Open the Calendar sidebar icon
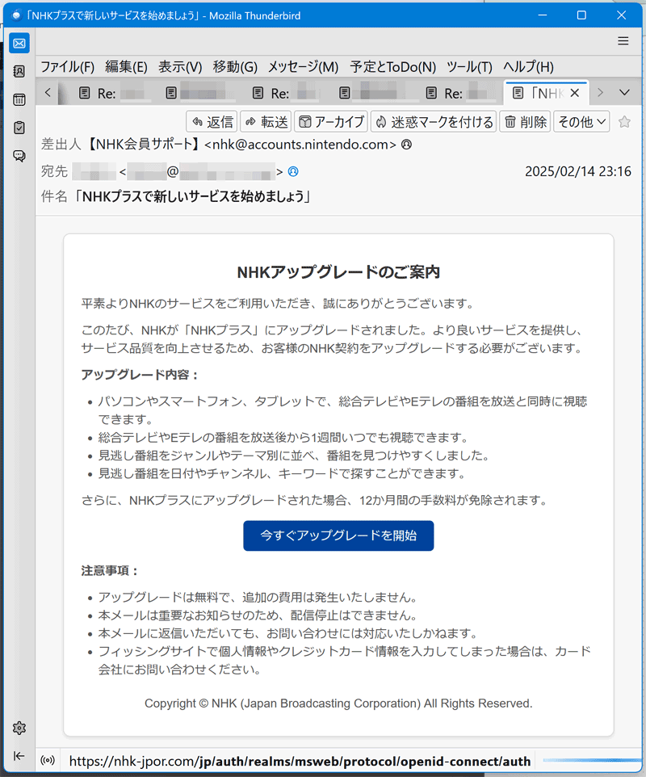 pos(19,100)
